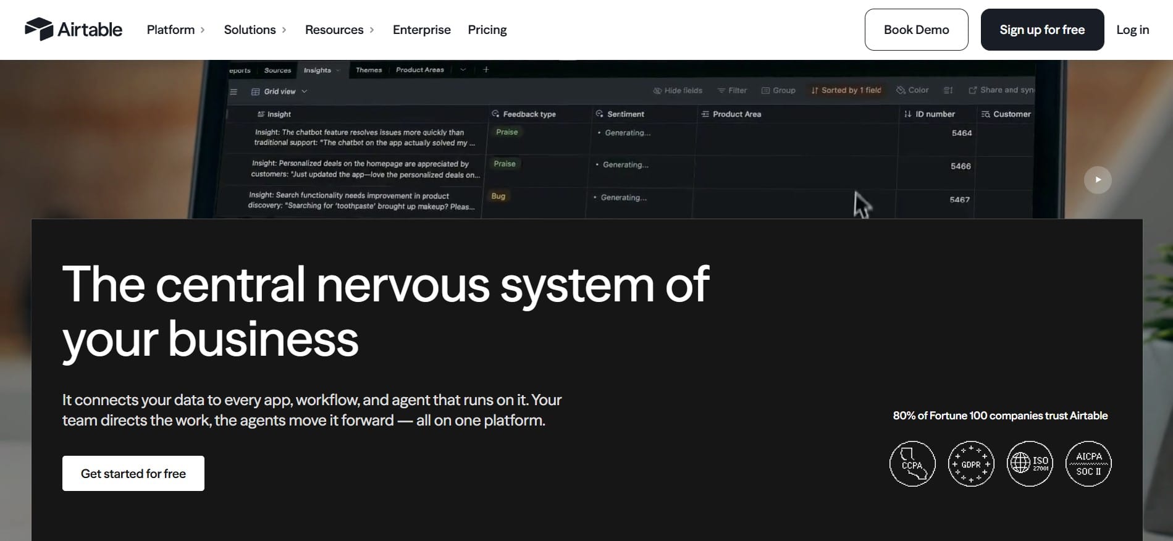Viewport: 1173px width, 541px height.
Task: Click the Book Demo button
Action: [917, 30]
